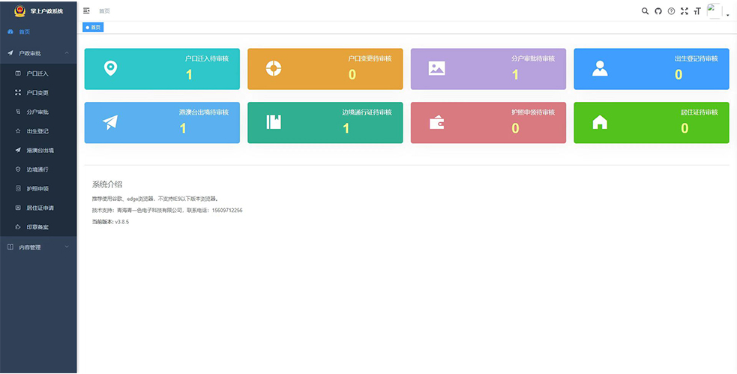737x374 pixels.
Task: Click the map pin icon on 户口迁入待审核 card
Action: [x=110, y=68]
